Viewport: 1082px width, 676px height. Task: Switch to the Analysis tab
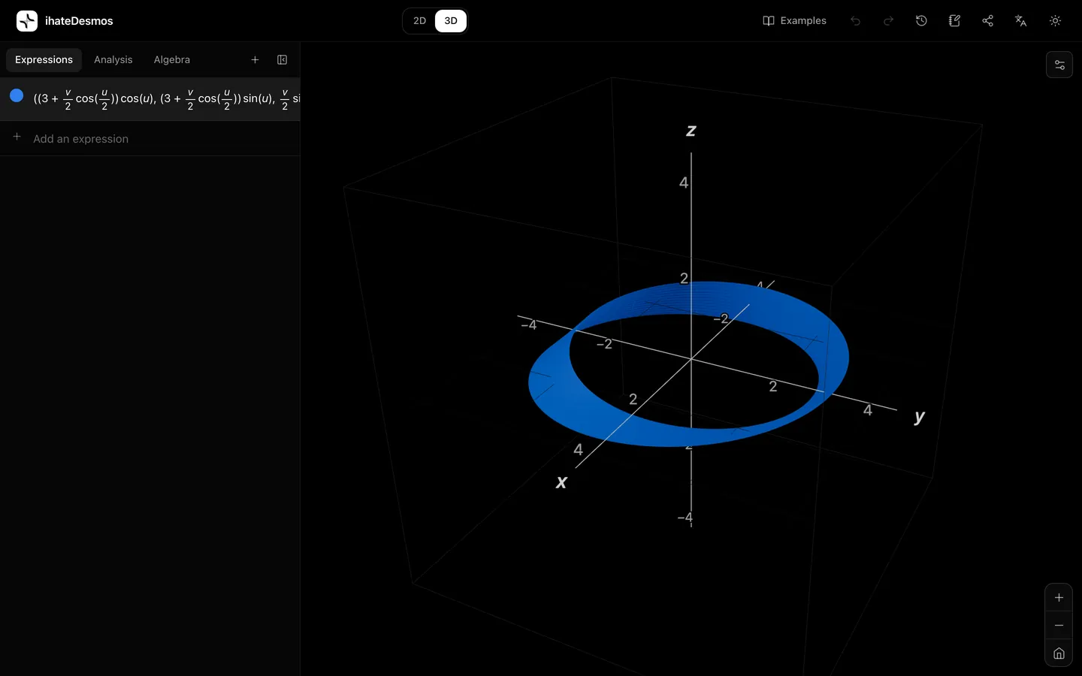pos(113,60)
